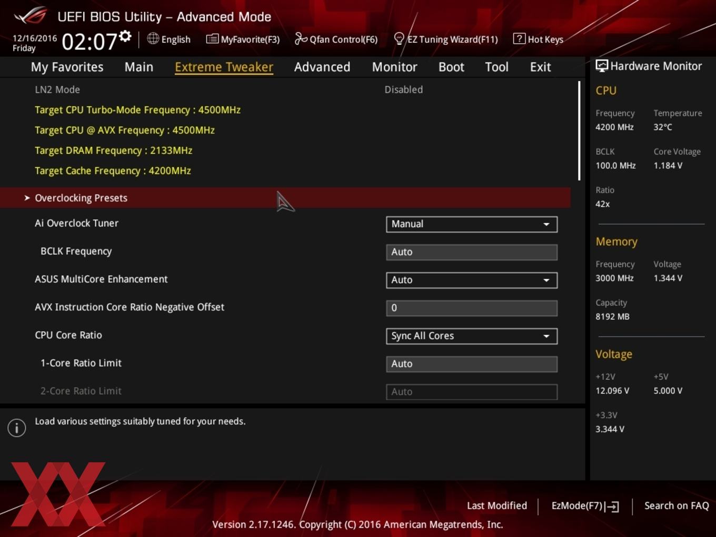Go to the Exit tab
The image size is (716, 537).
(x=540, y=67)
